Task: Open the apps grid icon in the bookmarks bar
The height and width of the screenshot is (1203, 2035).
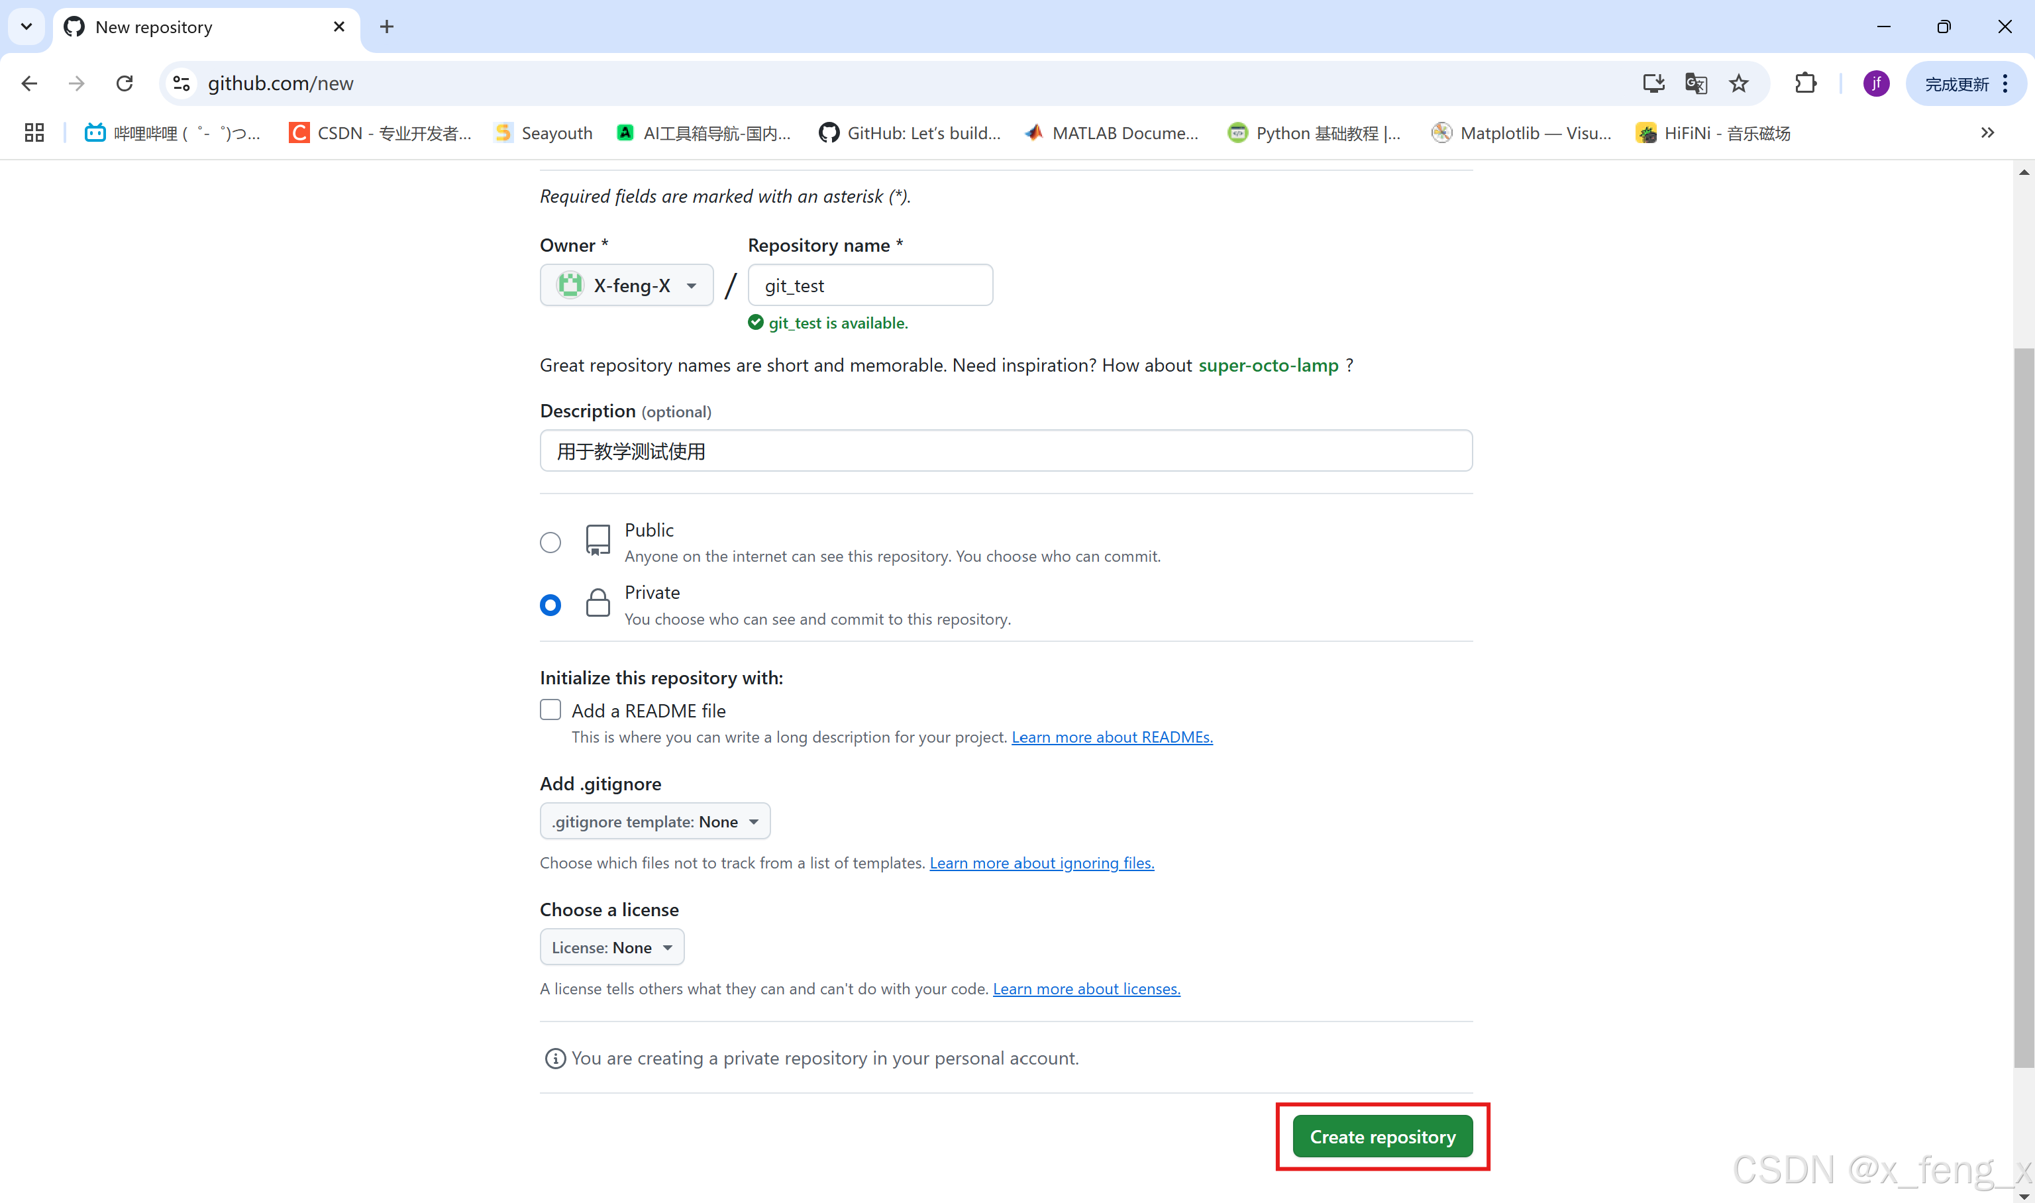Action: (34, 133)
